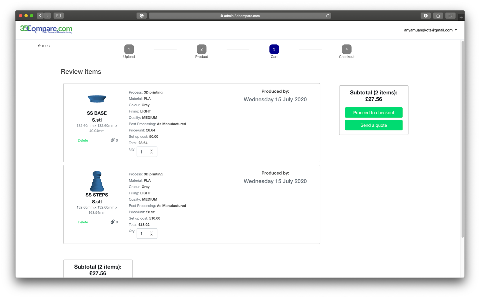Go back with Safari's back arrow

40,15
